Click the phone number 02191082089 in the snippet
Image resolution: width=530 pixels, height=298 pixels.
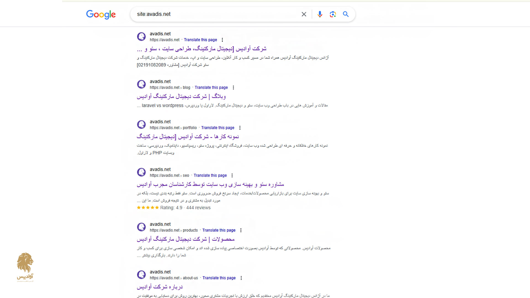point(152,65)
